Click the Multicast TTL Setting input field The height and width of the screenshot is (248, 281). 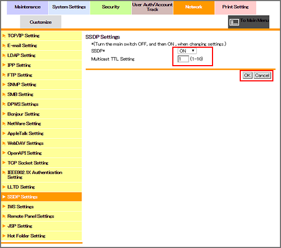coord(183,59)
